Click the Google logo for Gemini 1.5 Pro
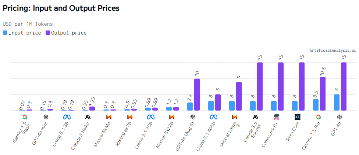 pyautogui.click(x=319, y=117)
